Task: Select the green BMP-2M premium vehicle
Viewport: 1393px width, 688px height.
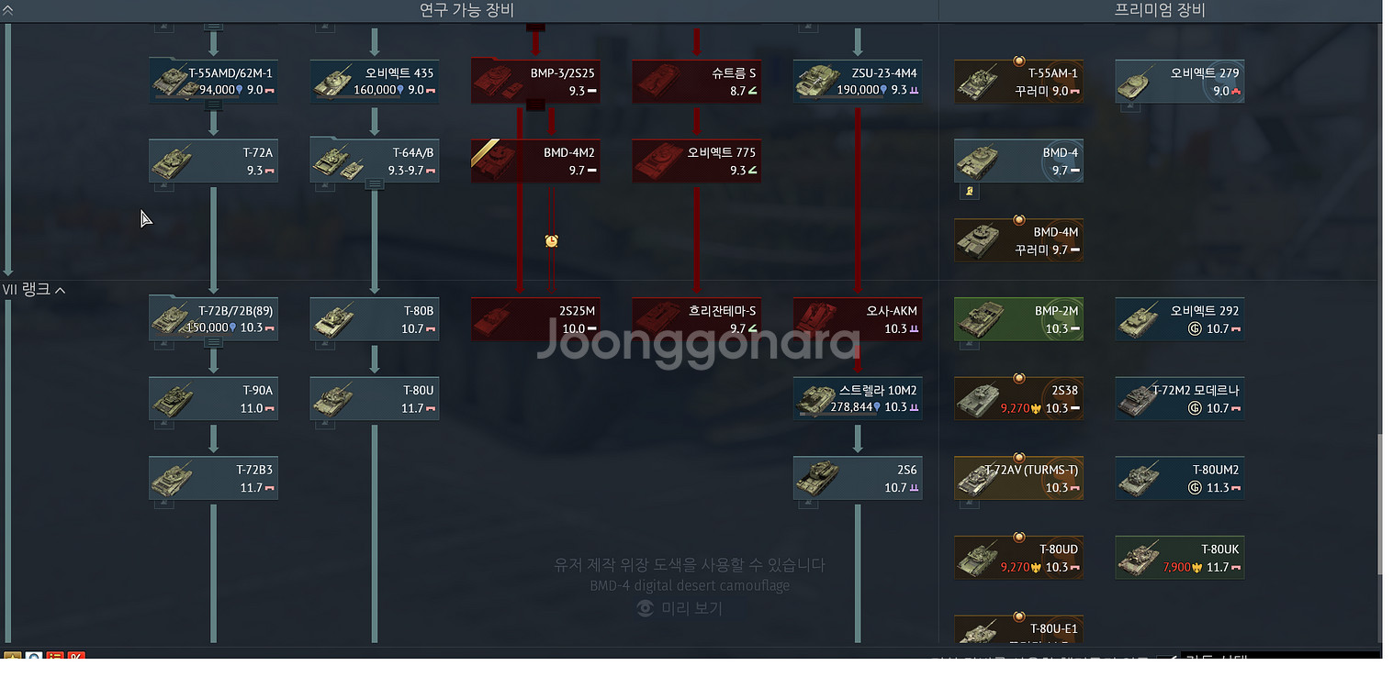Action: pyautogui.click(x=1018, y=319)
